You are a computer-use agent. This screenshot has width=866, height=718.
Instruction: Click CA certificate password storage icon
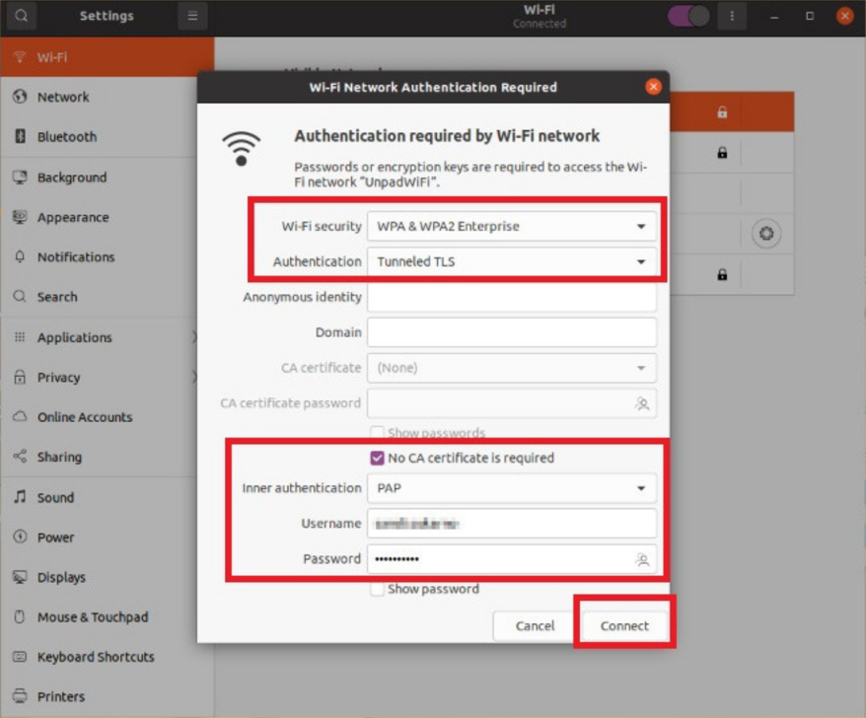point(642,403)
